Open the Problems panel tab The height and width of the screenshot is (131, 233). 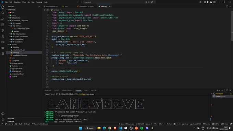coord(48,90)
